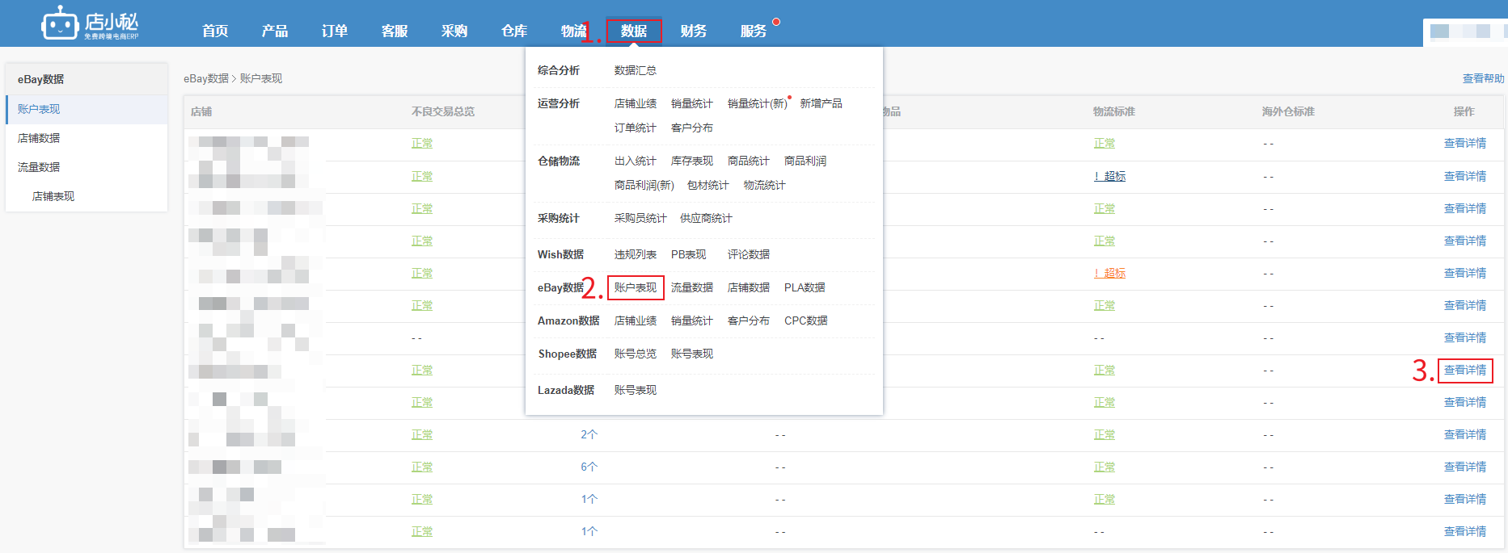Click 查看详情 in the last table row

coord(1465,531)
